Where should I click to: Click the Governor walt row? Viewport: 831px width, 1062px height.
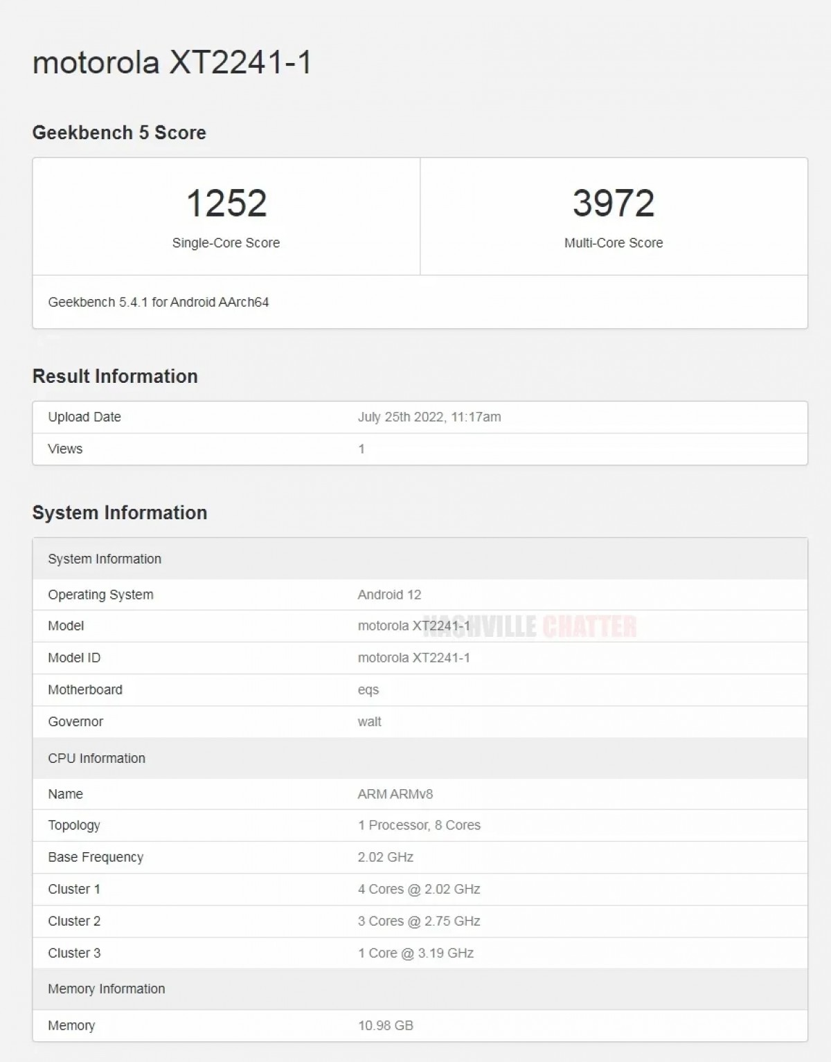tap(368, 721)
